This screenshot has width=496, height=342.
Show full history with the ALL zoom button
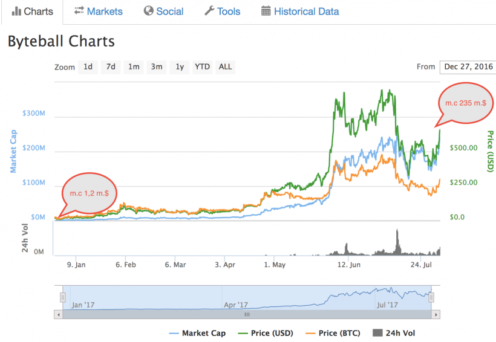click(225, 66)
